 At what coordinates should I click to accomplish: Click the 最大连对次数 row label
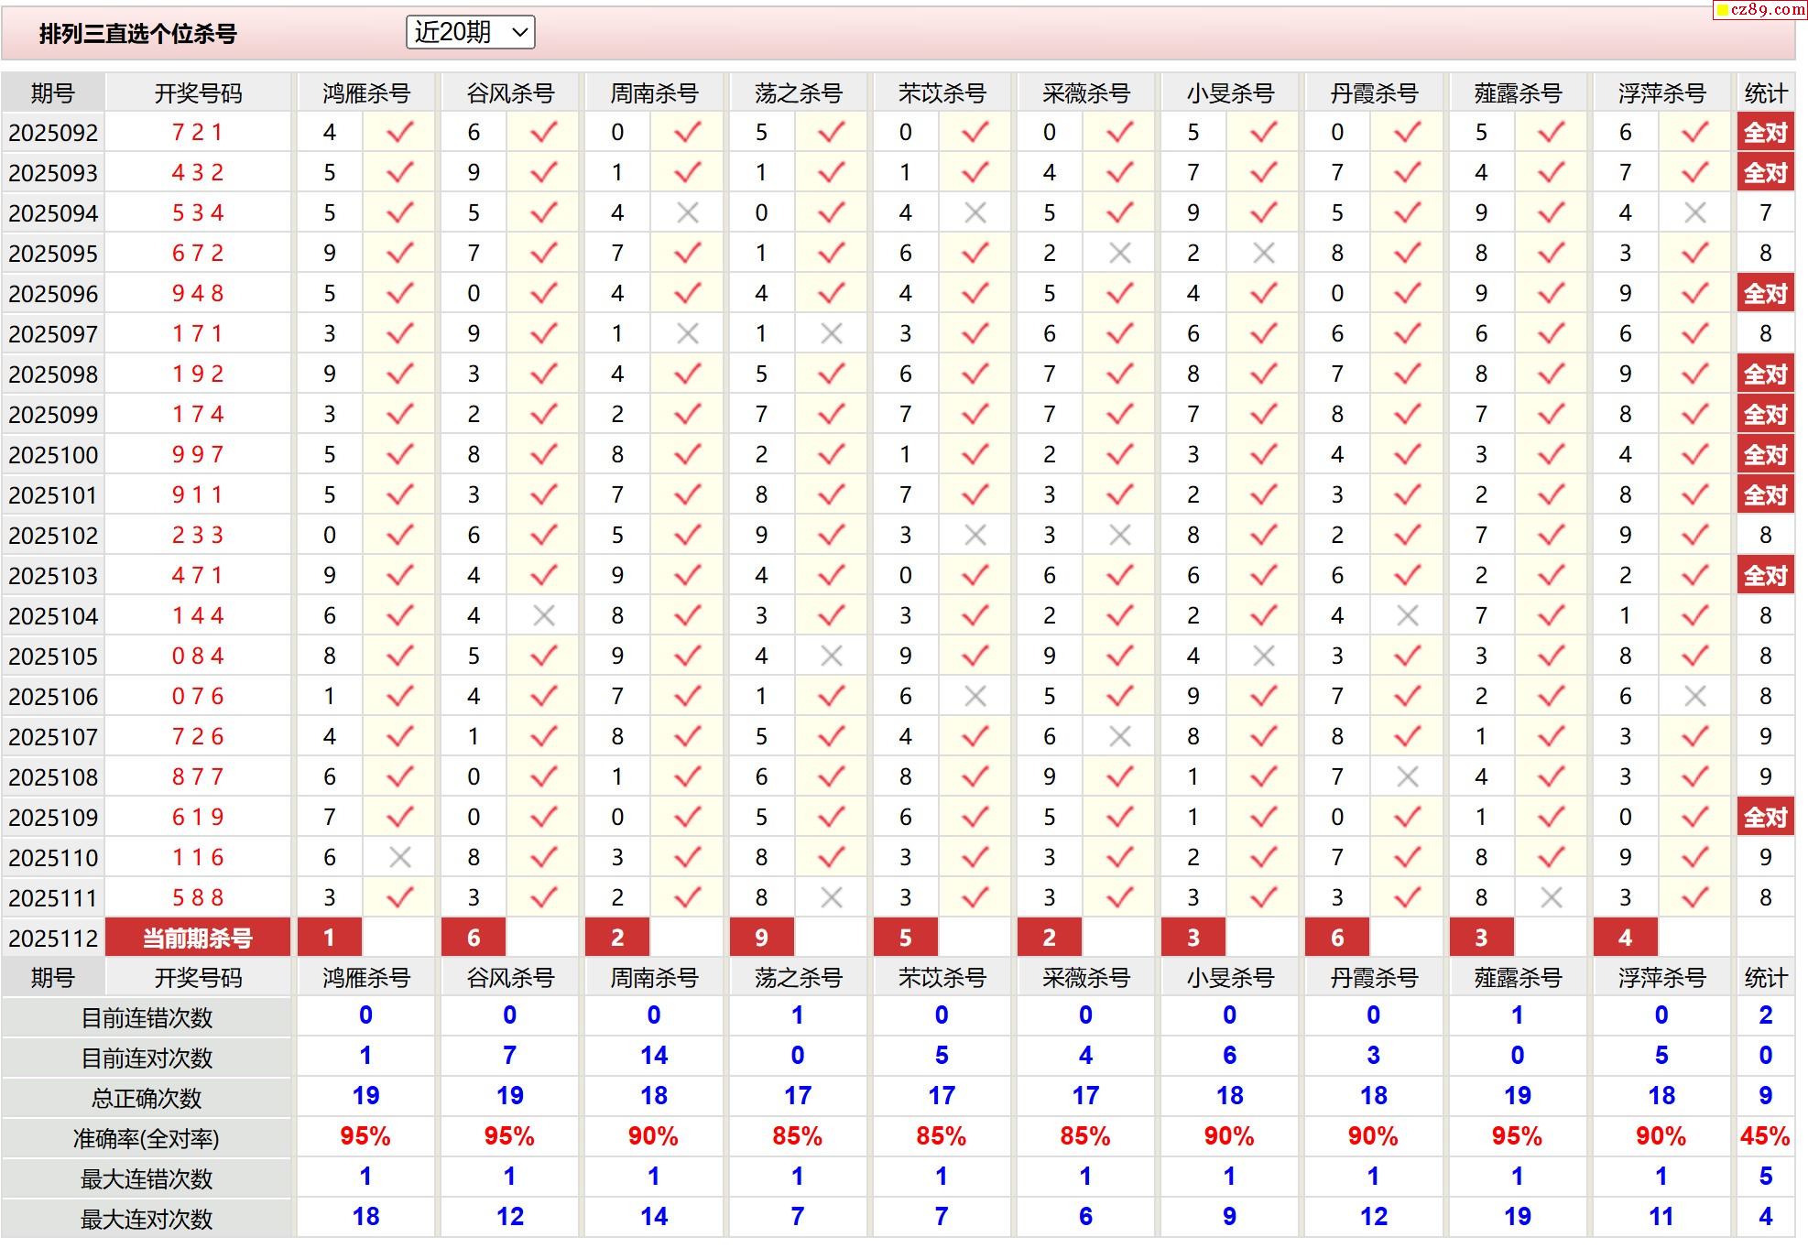pyautogui.click(x=147, y=1220)
